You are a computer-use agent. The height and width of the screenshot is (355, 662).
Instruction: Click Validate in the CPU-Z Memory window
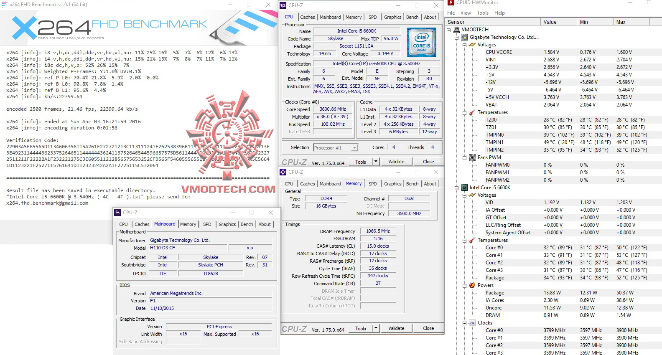pos(396,328)
